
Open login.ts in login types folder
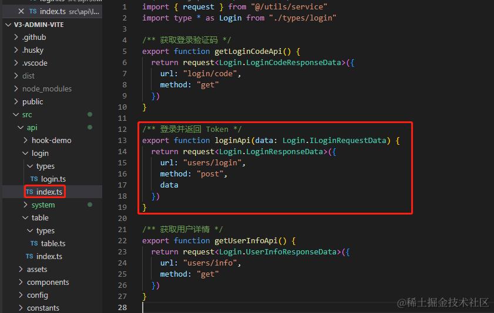pos(53,179)
